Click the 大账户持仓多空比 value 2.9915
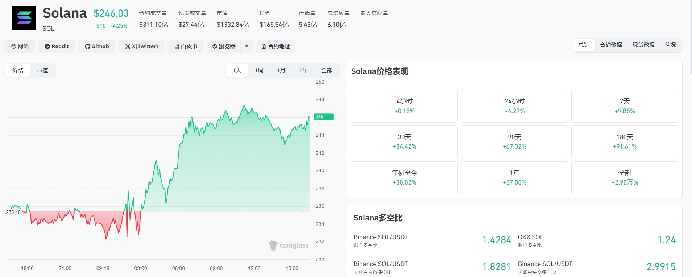The image size is (692, 277). click(x=661, y=267)
